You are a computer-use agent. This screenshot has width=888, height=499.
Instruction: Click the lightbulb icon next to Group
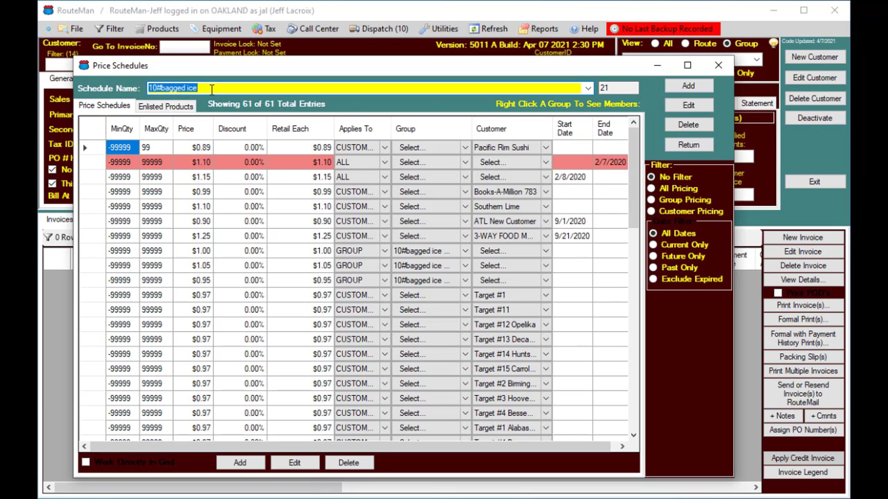773,43
